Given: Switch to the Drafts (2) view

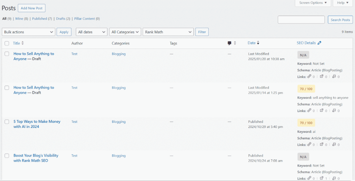Looking at the screenshot, I should [x=63, y=19].
